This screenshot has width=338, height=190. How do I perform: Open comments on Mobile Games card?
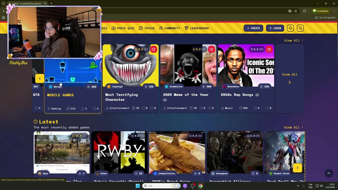[x=84, y=108]
